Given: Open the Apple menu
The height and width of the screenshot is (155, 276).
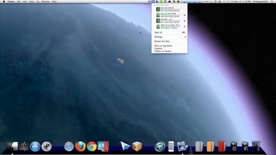Looking at the screenshot, I should 4,1.
